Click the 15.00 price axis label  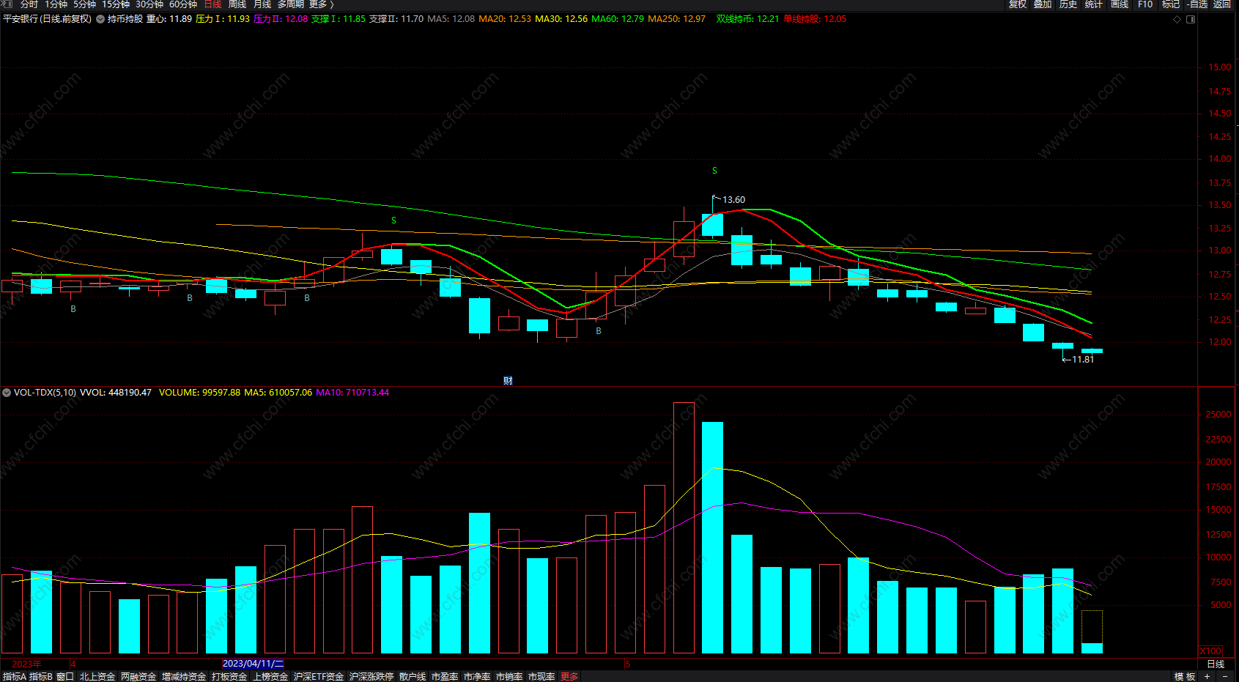pos(1220,67)
